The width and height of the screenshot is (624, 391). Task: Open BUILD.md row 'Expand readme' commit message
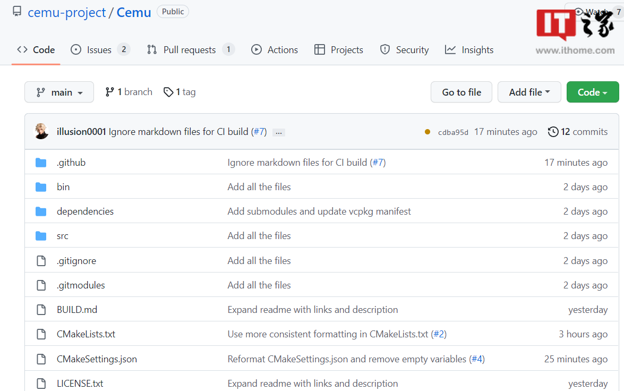(x=313, y=309)
